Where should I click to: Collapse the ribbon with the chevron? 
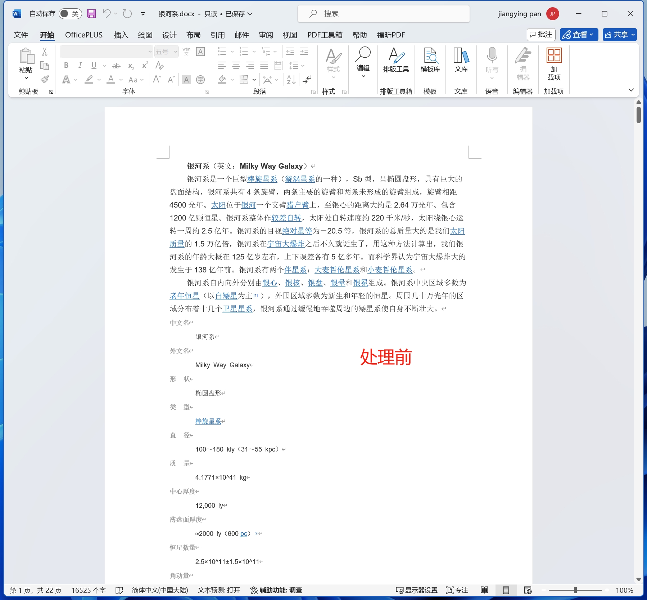(632, 90)
